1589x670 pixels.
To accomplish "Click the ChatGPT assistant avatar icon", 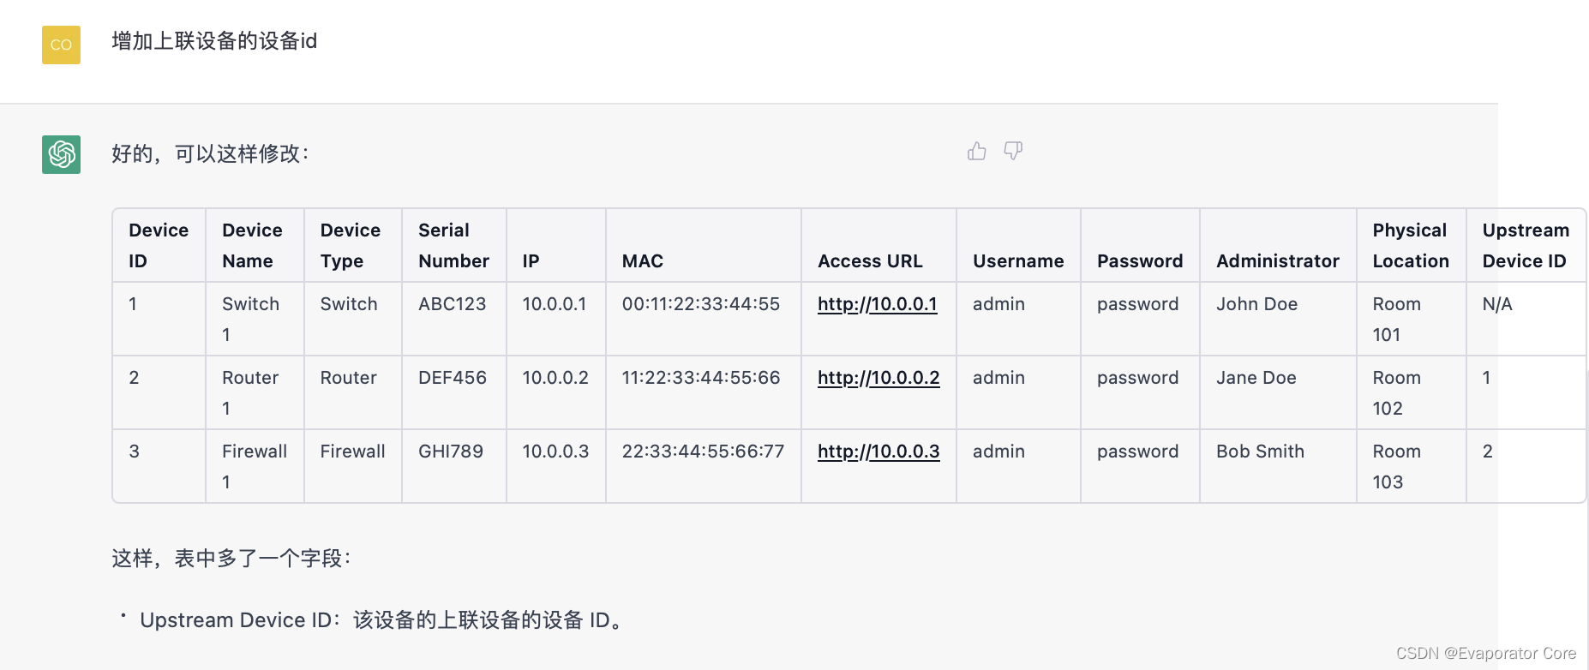I will pos(61,154).
